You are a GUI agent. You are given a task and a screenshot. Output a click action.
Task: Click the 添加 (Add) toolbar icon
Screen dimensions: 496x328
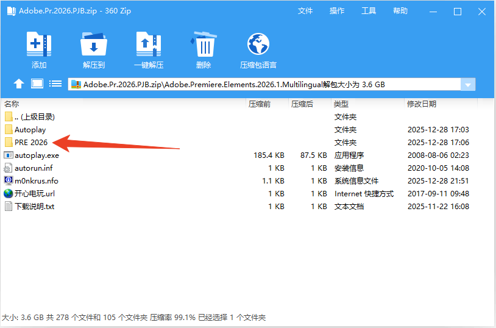[x=38, y=45]
